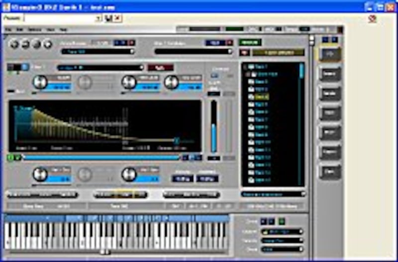This screenshot has width=398, height=262.
Task: Click the third round button in top-left row
Action: coord(37,44)
